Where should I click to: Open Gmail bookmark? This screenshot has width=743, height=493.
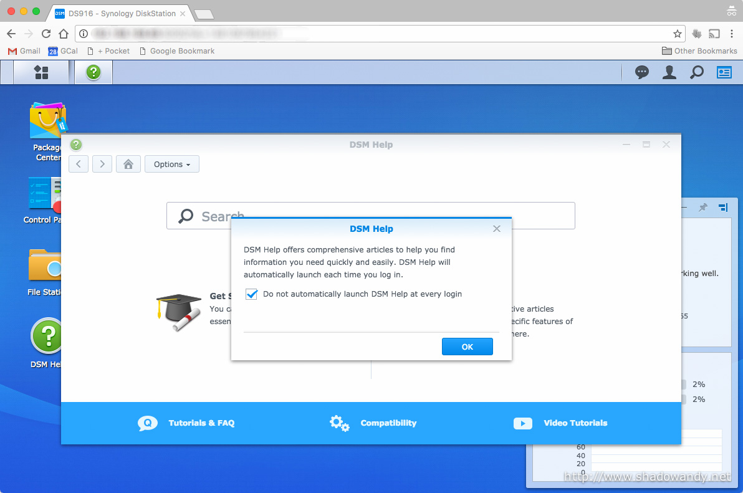click(24, 50)
